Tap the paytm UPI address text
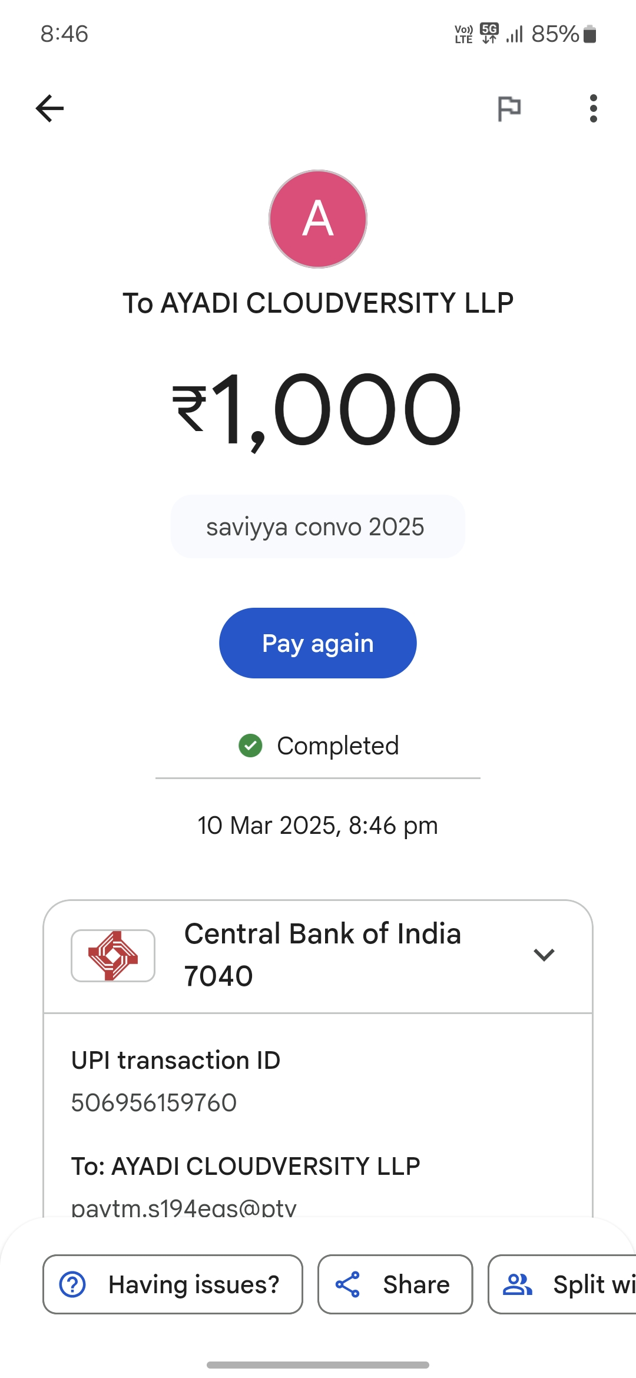 (x=184, y=1207)
